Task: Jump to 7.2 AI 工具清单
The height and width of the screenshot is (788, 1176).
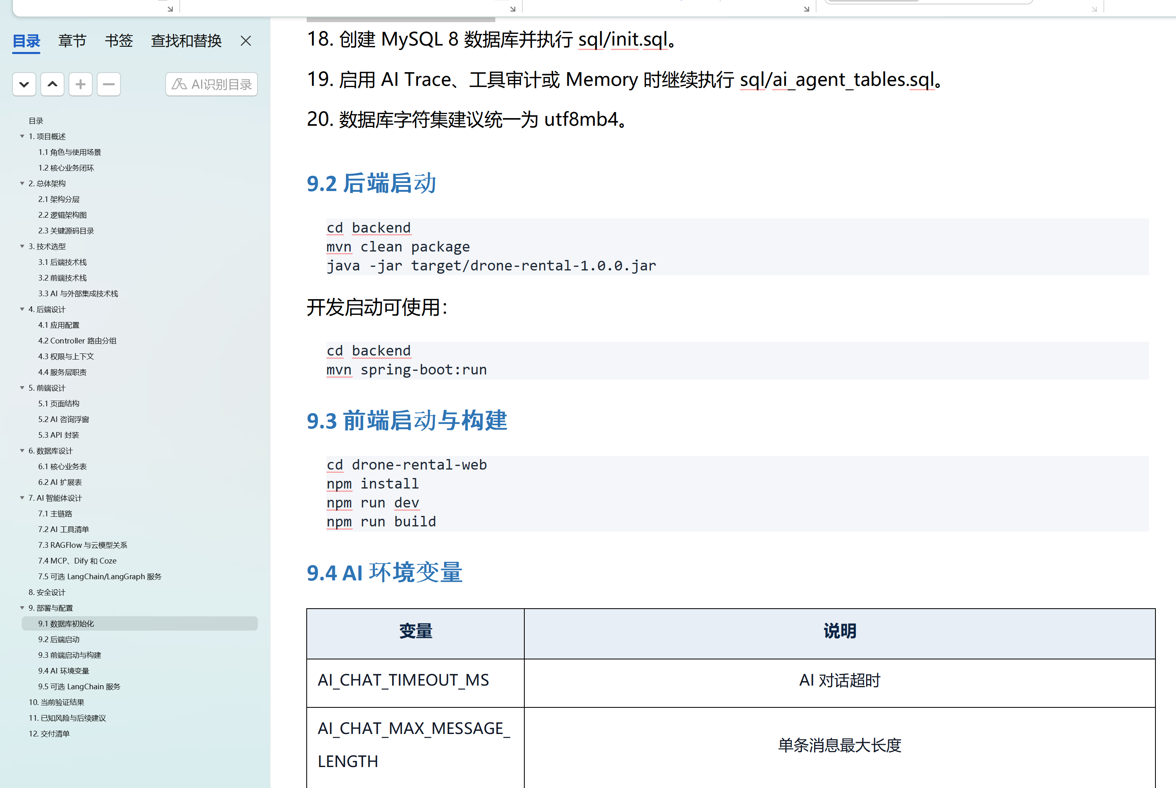Action: coord(63,529)
